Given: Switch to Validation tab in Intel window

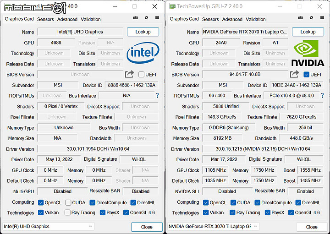Looking at the screenshot, I should (x=90, y=19).
